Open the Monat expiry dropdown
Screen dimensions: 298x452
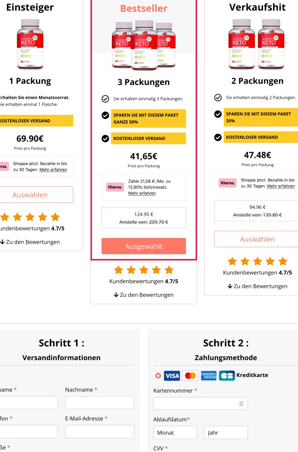175,433
